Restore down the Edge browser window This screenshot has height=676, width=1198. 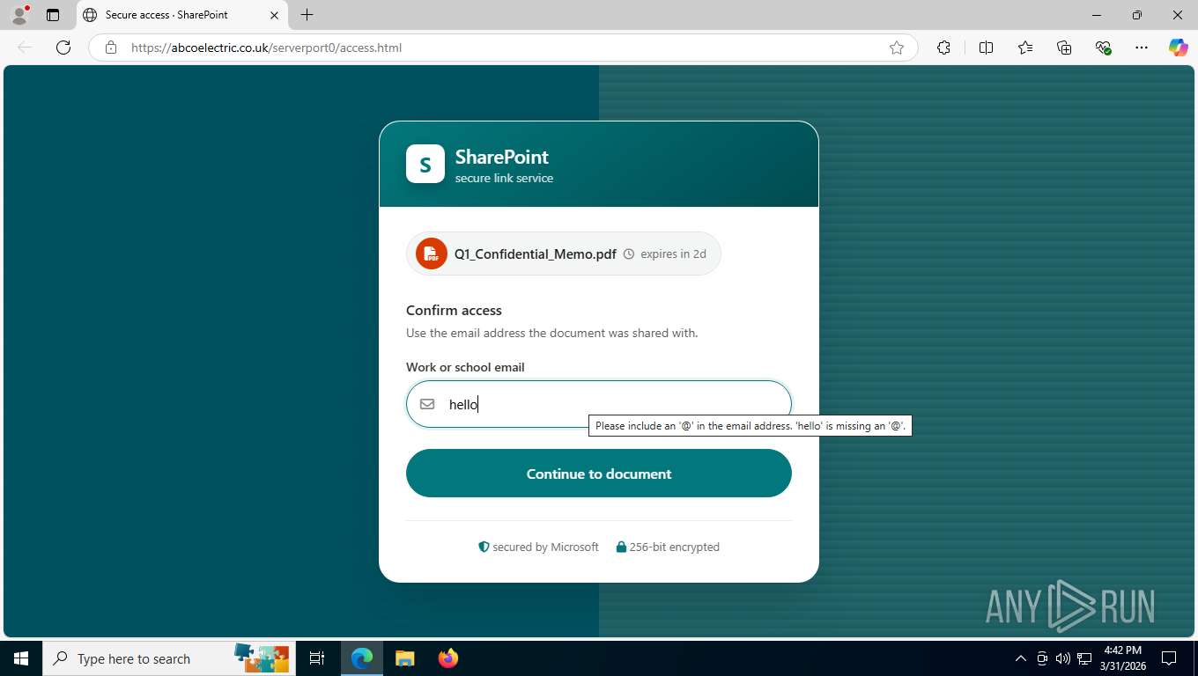coord(1137,15)
